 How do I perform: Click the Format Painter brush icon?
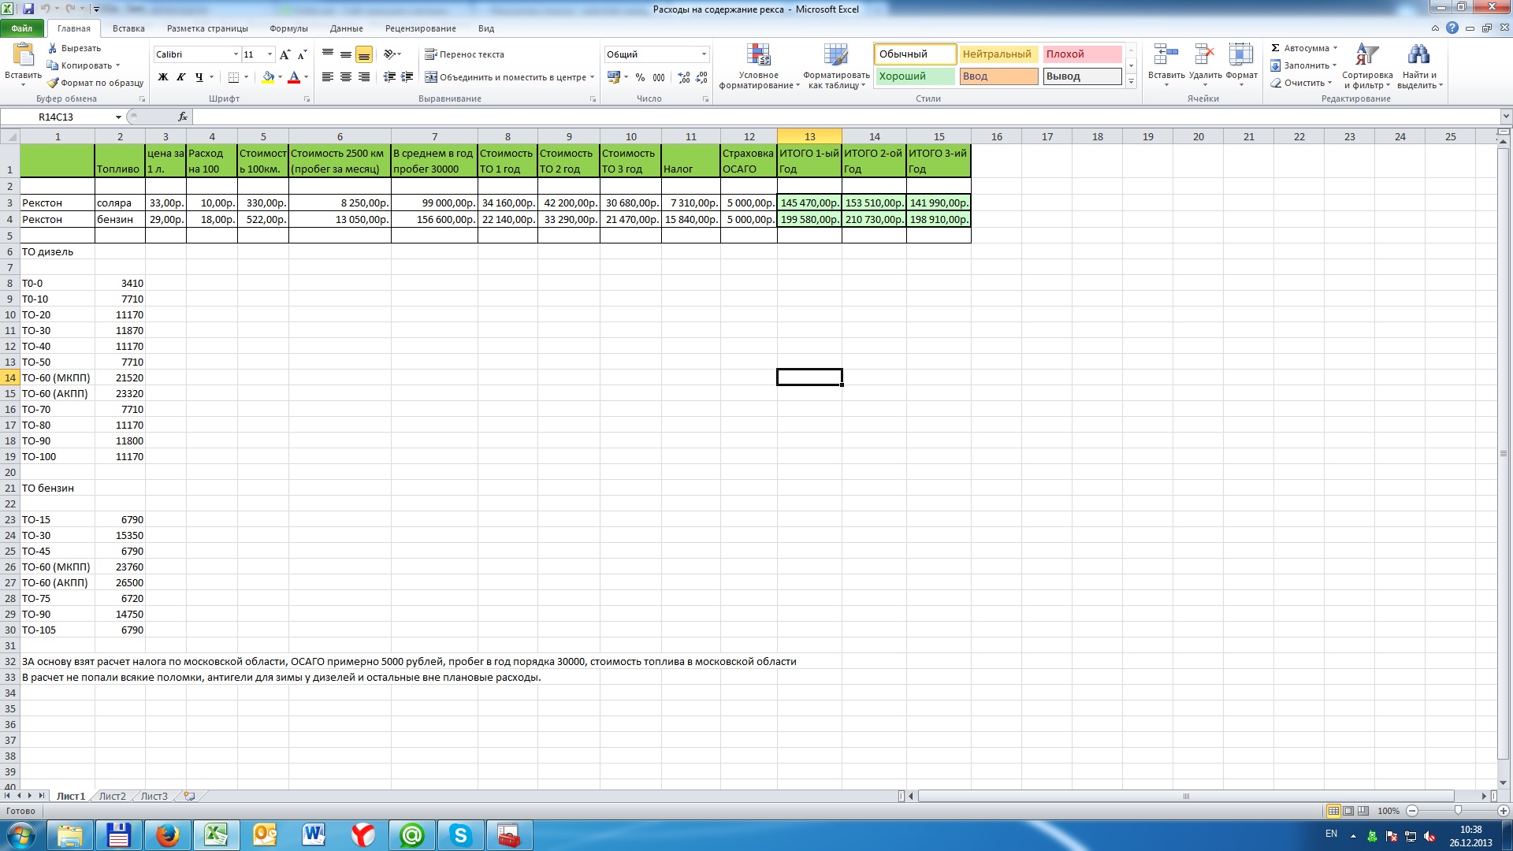click(x=53, y=83)
